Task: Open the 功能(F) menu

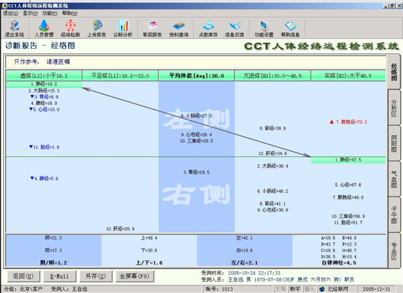Action: click(x=50, y=13)
